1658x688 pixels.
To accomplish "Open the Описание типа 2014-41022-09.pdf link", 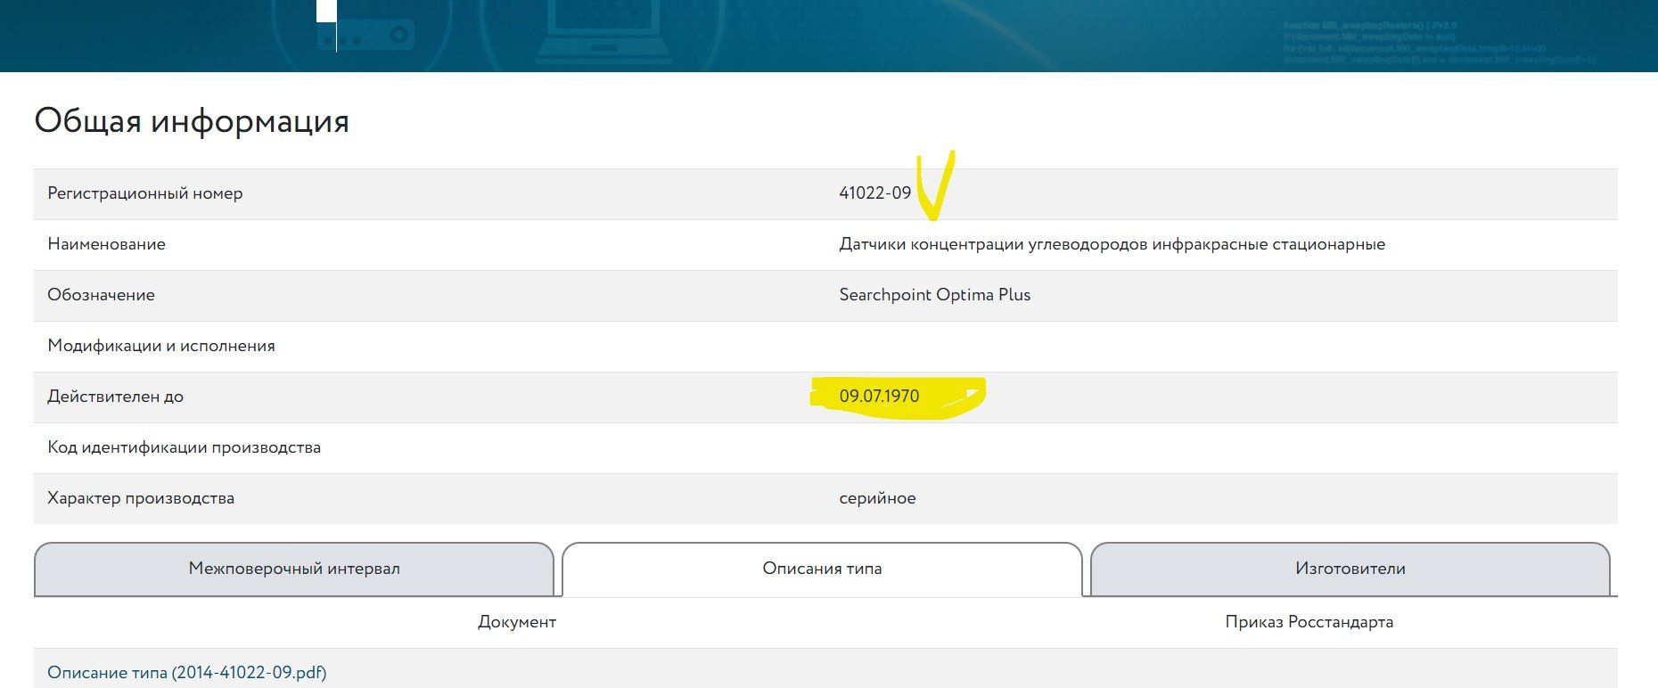I will click(x=187, y=673).
